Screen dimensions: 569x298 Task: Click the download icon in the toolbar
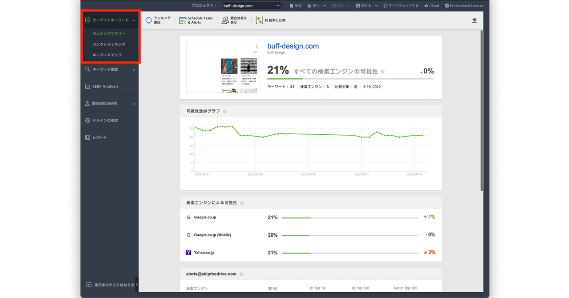click(474, 20)
